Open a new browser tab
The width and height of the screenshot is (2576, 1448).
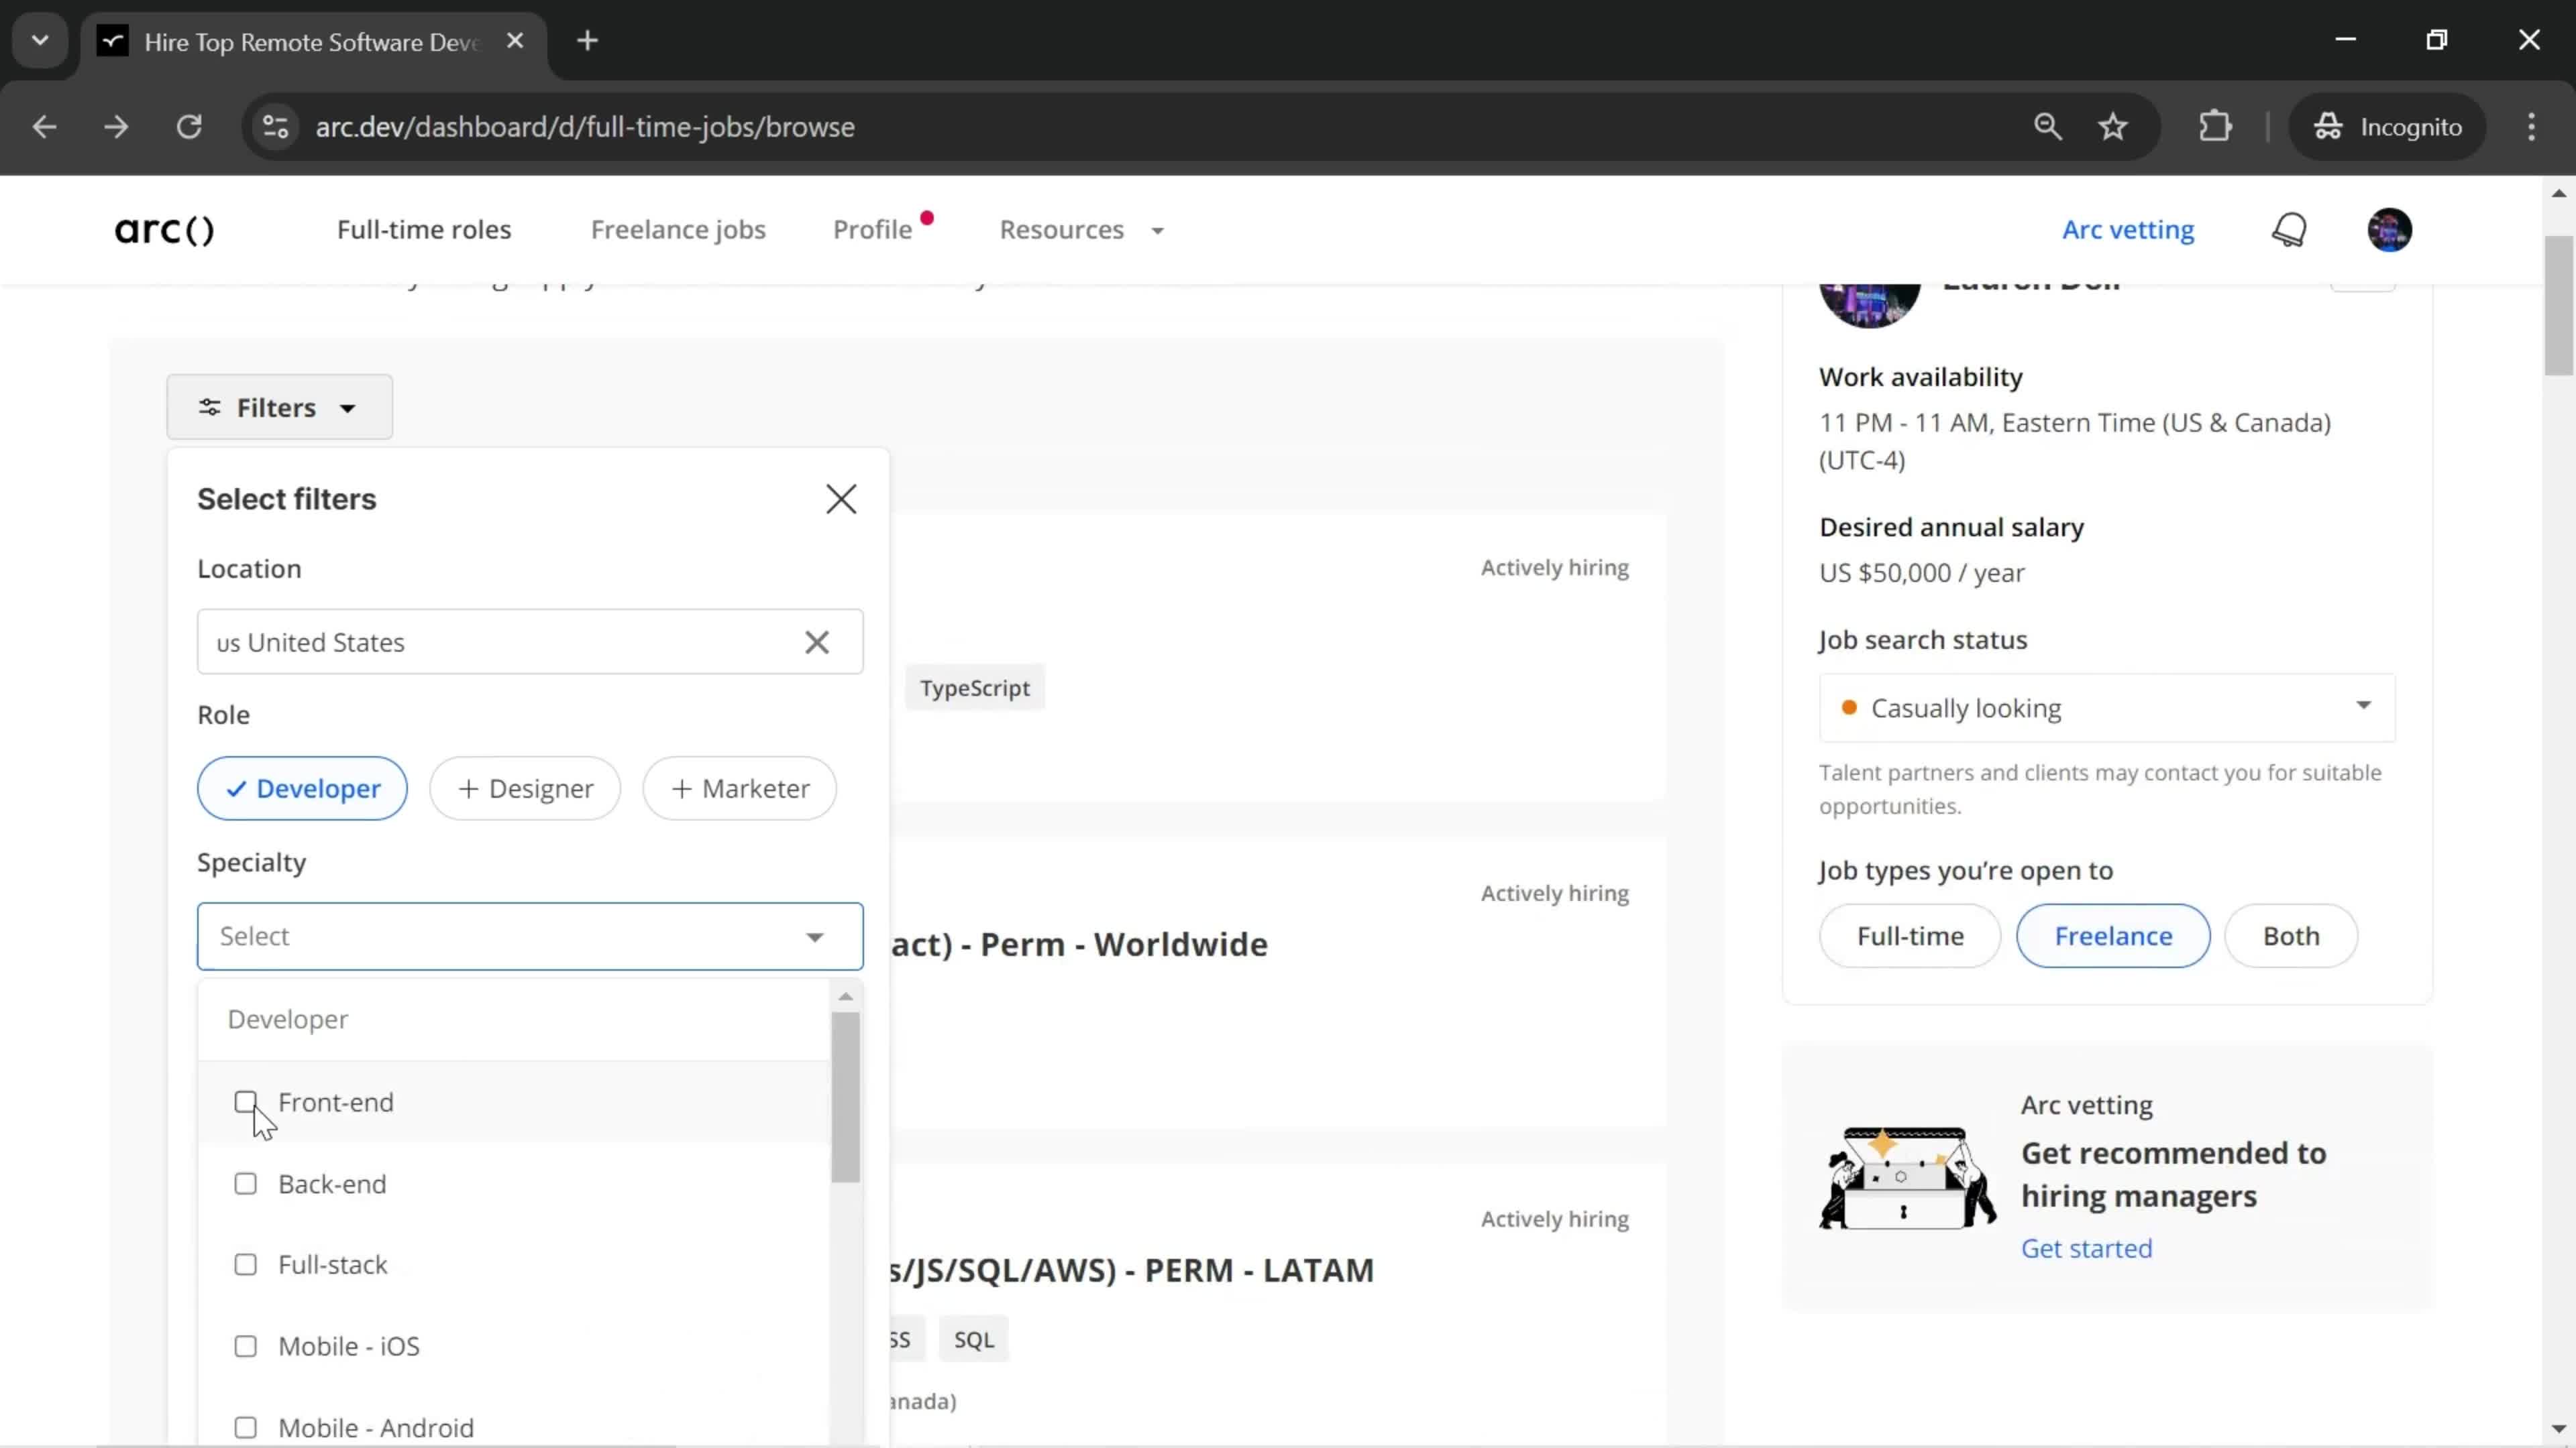tap(588, 41)
